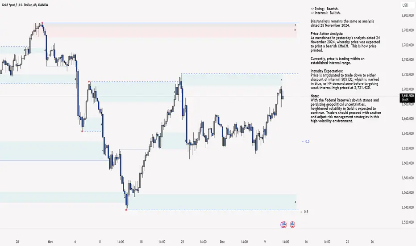The width and height of the screenshot is (416, 246).
Task: Click the 2,540.000 price axis label
Action: [407, 207]
